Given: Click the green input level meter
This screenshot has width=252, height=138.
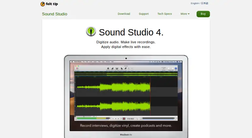Looking at the screenshot, I should click(93, 119).
